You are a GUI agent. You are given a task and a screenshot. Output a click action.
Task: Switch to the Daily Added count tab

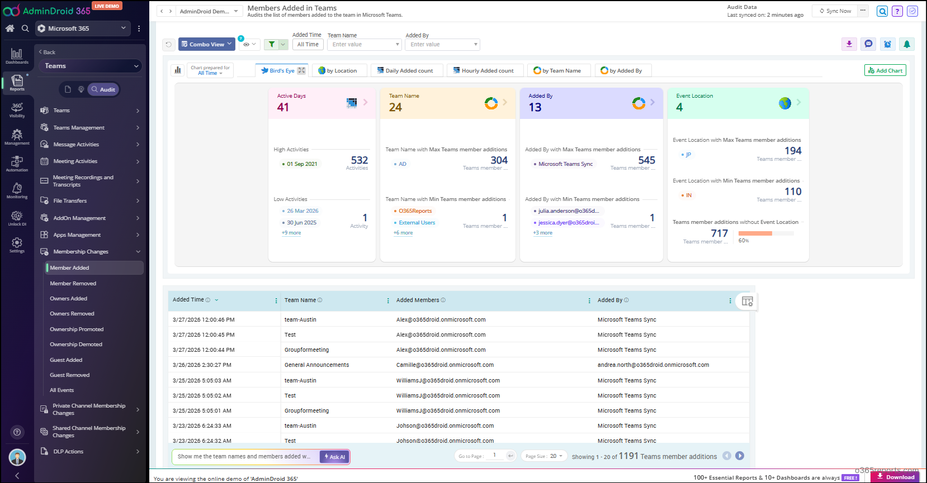pos(406,70)
